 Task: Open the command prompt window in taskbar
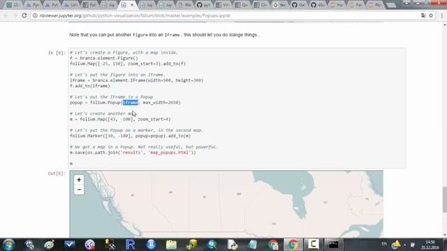(333, 245)
